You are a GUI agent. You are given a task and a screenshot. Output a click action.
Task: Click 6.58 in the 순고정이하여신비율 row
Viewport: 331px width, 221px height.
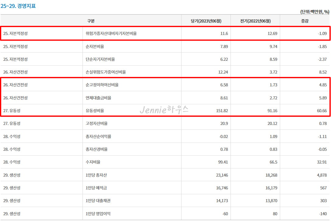(224, 85)
